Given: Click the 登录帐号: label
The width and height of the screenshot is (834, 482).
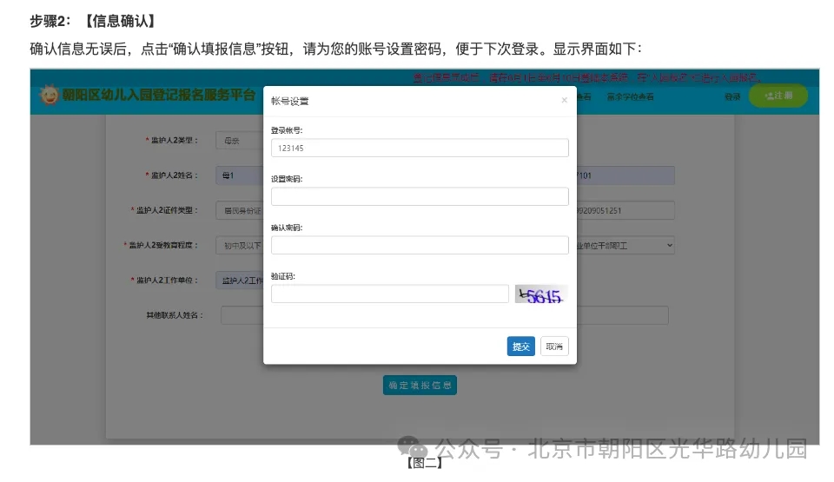Looking at the screenshot, I should point(287,130).
